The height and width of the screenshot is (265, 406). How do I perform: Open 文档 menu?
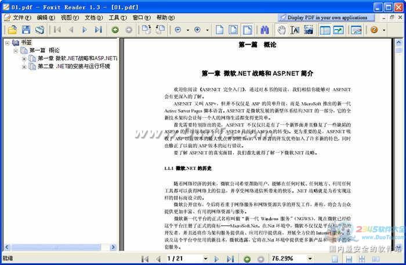(94, 17)
